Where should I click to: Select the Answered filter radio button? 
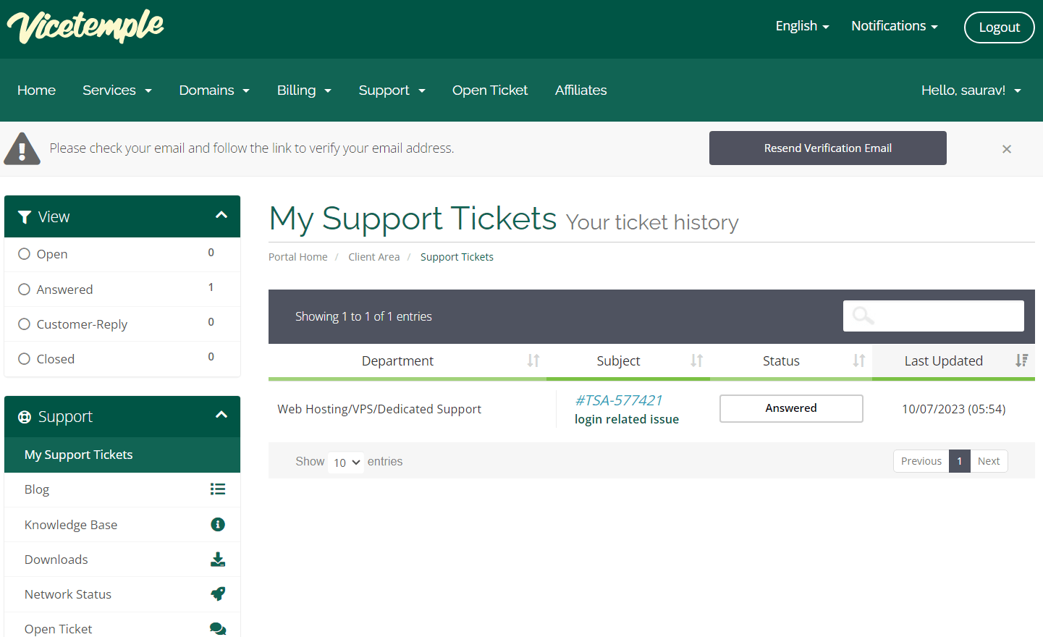25,289
